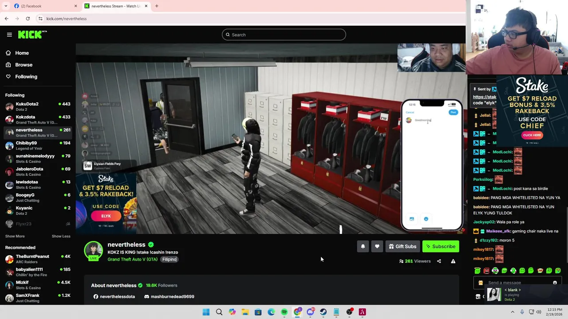Open Mizkif recommended channel
The image size is (568, 319).
[38, 285]
